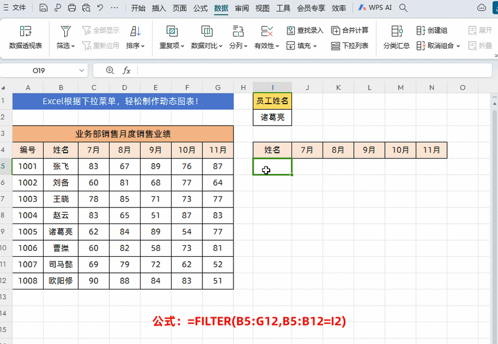The image size is (498, 344).
Task: Click the 排序 sort icon
Action: pos(135,31)
